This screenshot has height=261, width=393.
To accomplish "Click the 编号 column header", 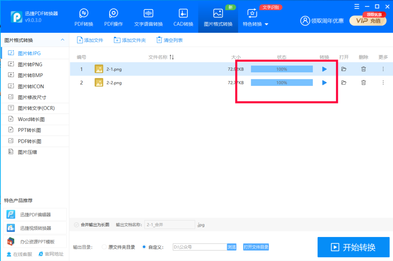I will 82,57.
